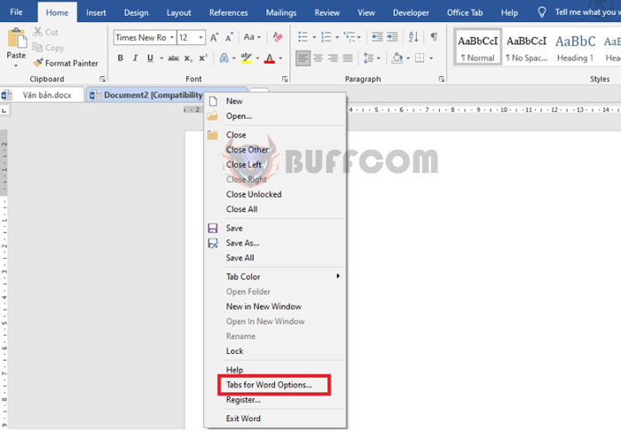Open the font size dropdown
The width and height of the screenshot is (621, 431).
tap(201, 37)
